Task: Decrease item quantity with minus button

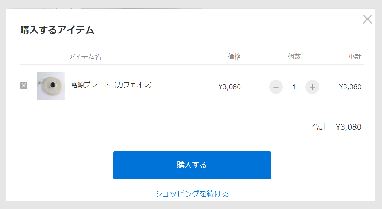Action: (x=276, y=87)
